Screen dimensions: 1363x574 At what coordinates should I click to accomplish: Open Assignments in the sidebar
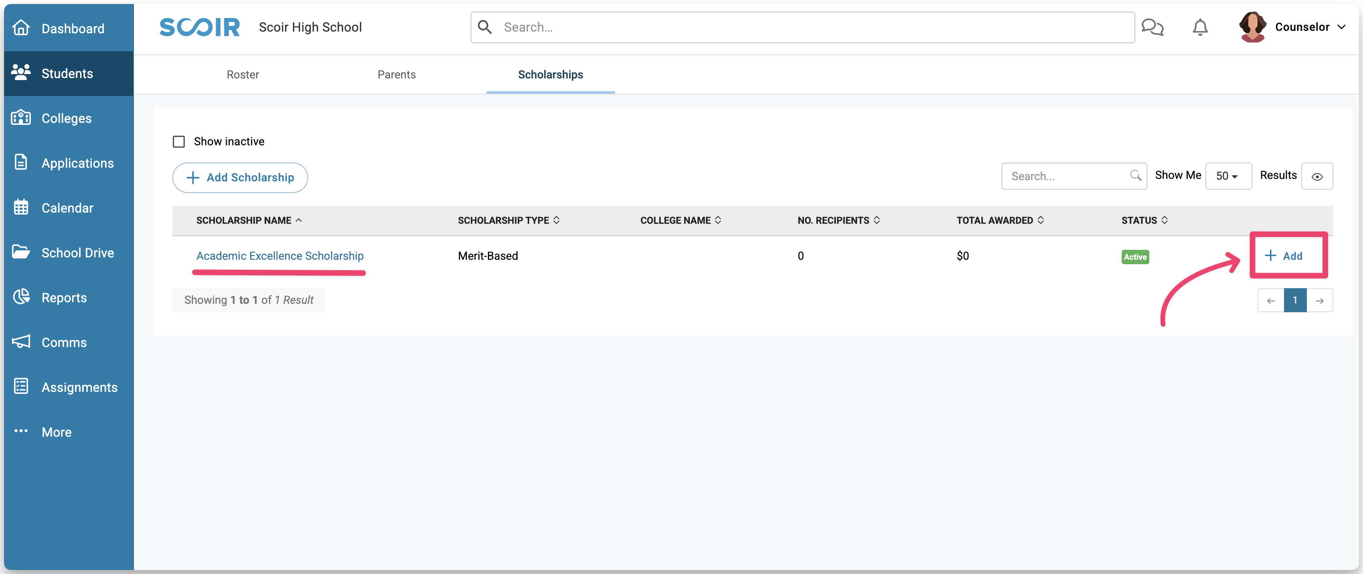coord(79,387)
